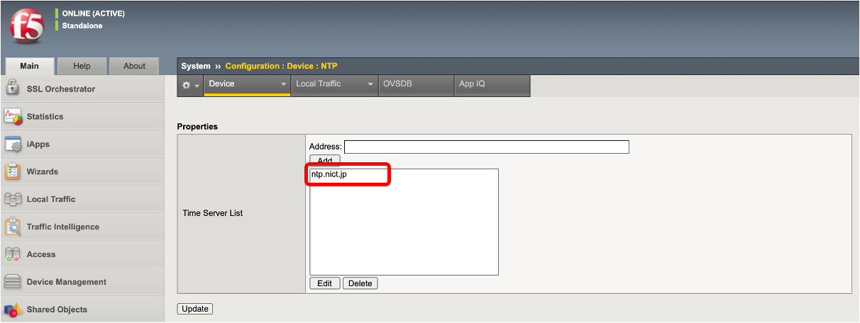Open SSL Orchestrator padlock icon
860x323 pixels.
[x=13, y=89]
